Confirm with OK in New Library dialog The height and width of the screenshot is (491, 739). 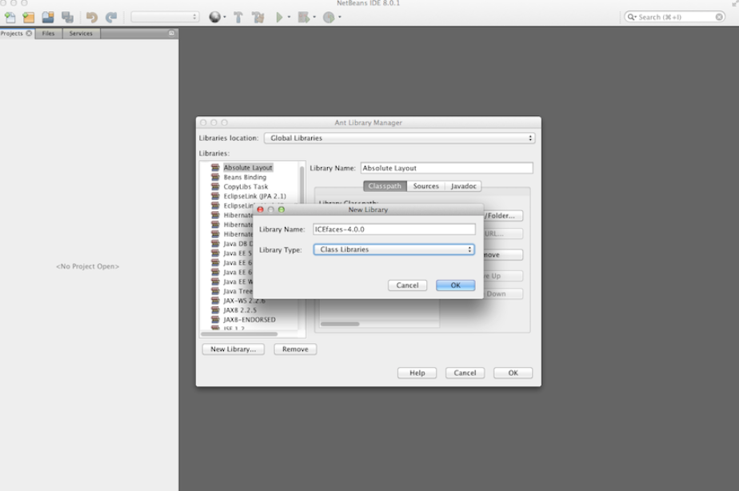click(455, 285)
